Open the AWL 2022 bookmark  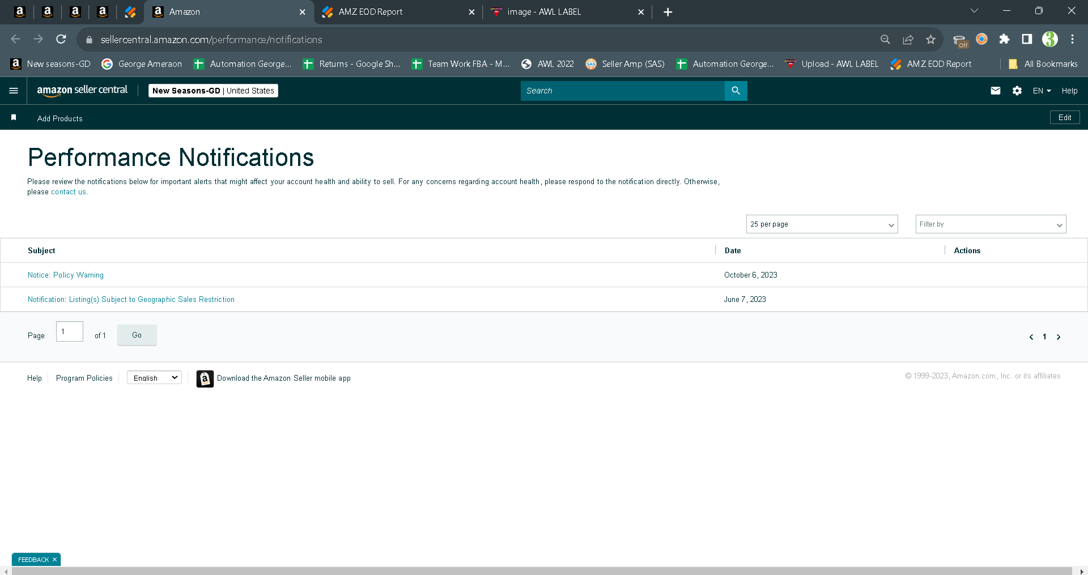(x=547, y=64)
